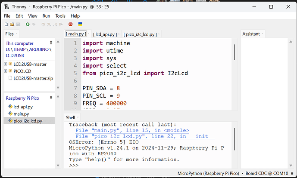Open the File menu
Viewport: 297px width, 178px height.
7,16
